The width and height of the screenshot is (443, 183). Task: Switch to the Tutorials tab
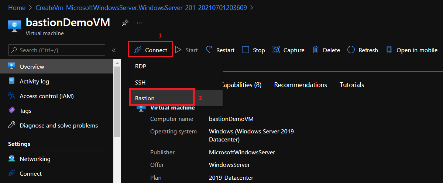tap(352, 85)
